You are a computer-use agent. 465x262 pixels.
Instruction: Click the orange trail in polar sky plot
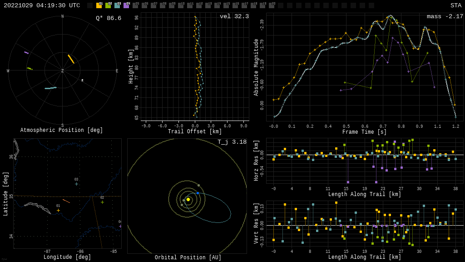coord(71,59)
